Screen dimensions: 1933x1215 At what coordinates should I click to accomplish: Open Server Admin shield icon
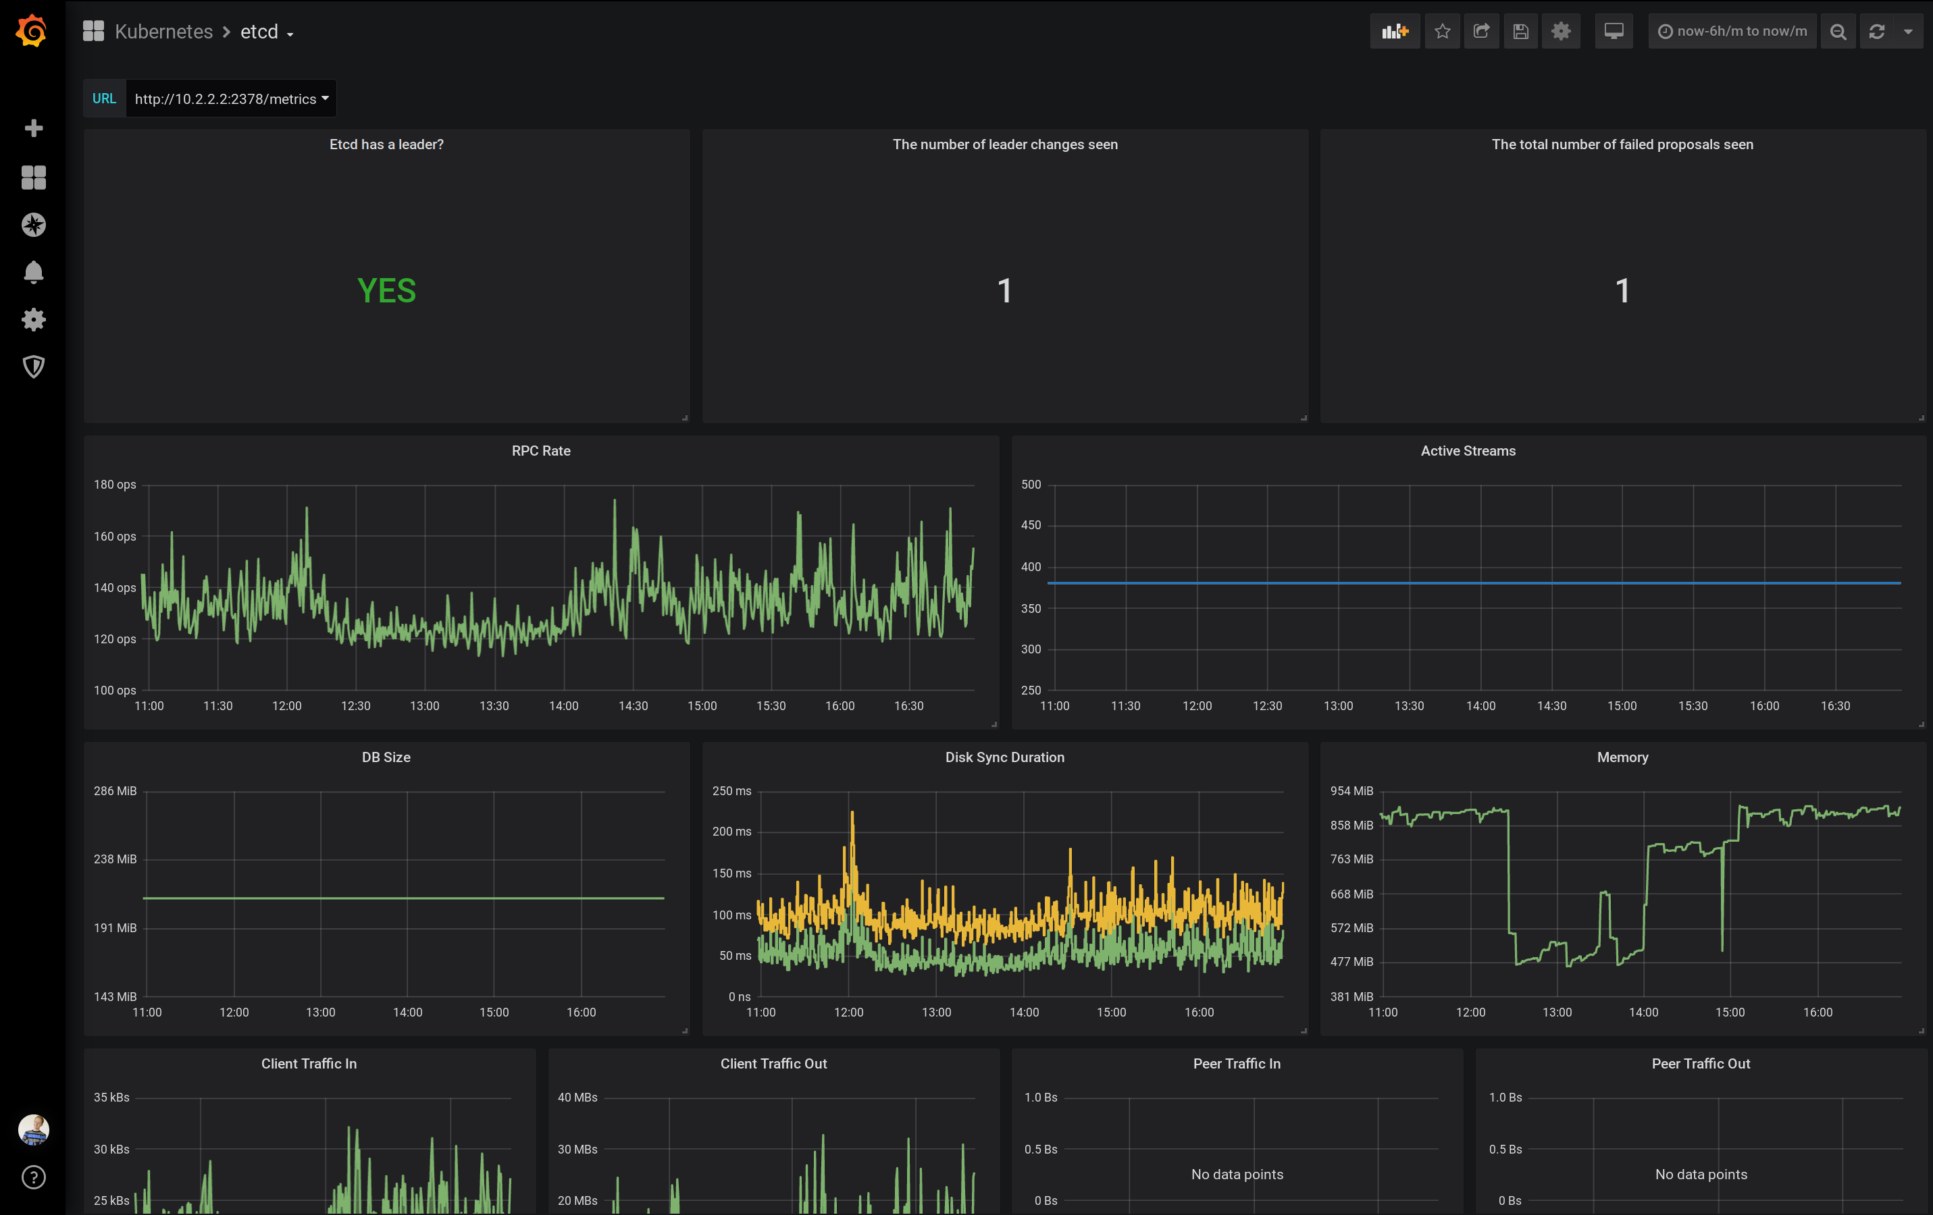click(x=33, y=368)
